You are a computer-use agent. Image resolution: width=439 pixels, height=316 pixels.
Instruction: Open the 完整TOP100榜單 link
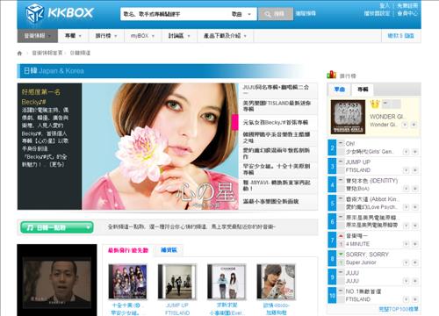(399, 309)
